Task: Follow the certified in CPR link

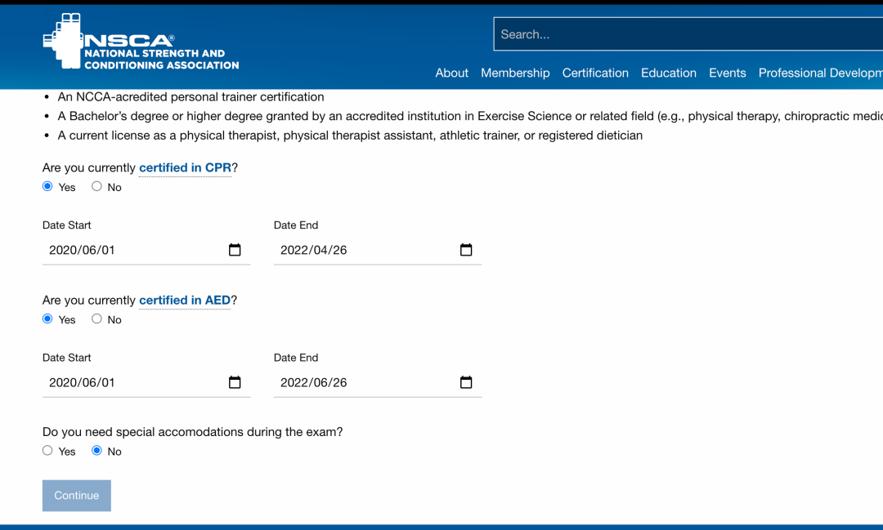Action: 185,167
